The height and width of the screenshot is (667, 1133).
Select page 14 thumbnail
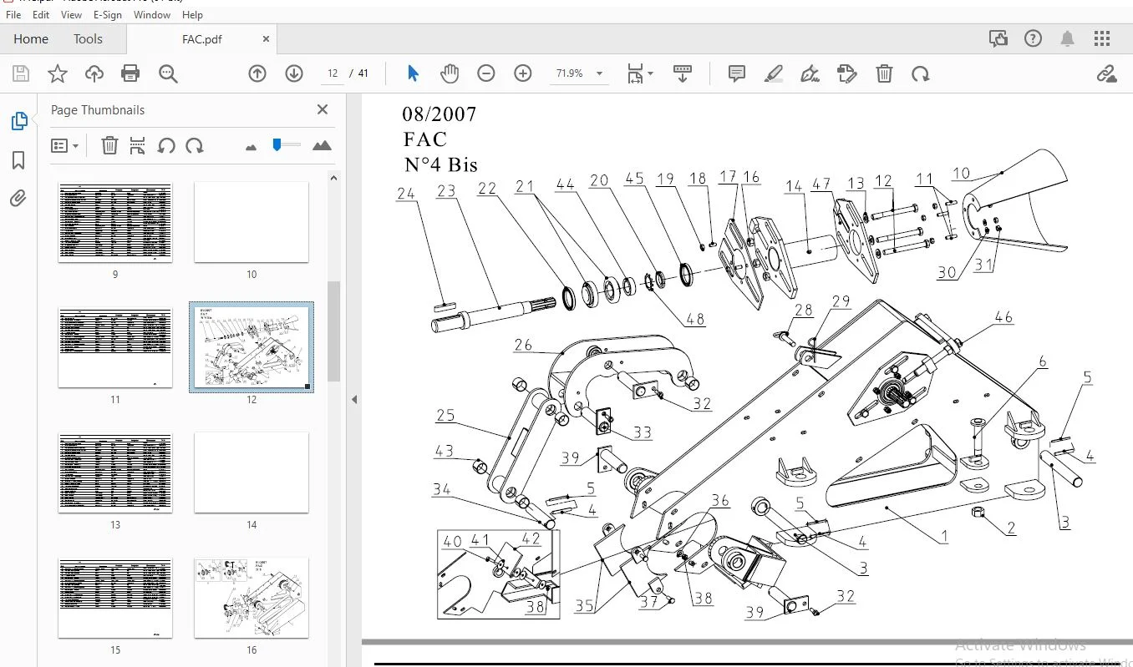pos(251,472)
